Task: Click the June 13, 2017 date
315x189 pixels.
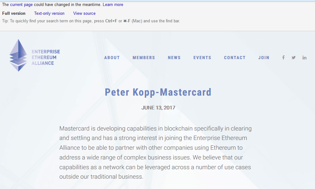Action: (158, 108)
